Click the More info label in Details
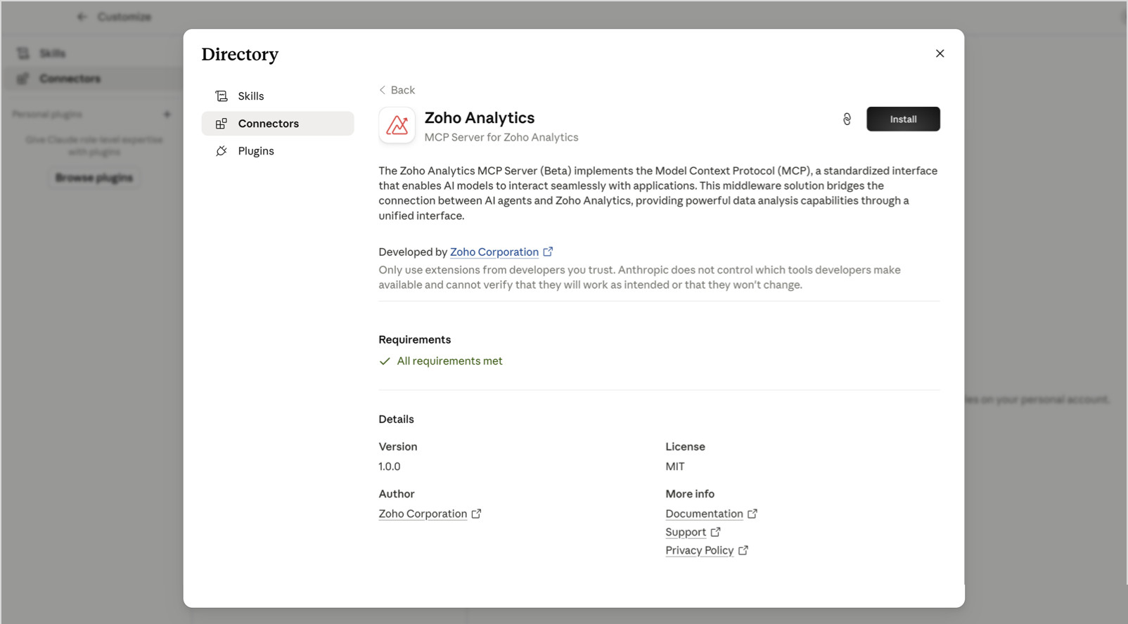Viewport: 1128px width, 624px height. [x=690, y=494]
